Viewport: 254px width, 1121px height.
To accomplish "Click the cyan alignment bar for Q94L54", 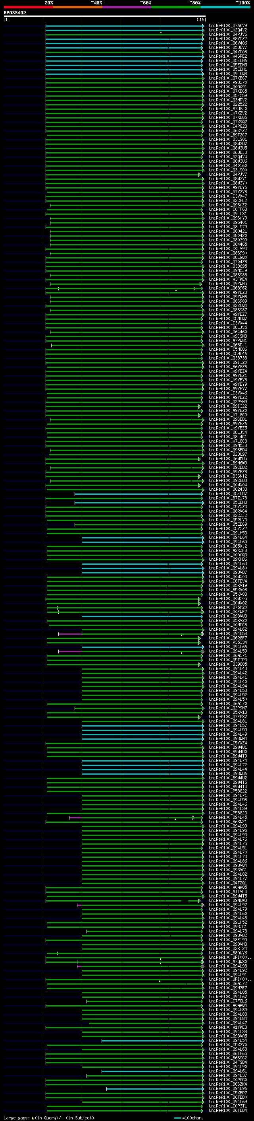I will coord(153,1041).
